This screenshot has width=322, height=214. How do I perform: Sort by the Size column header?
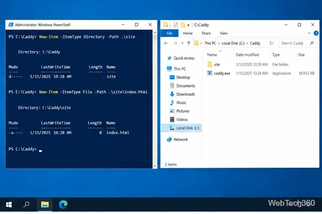(301, 55)
